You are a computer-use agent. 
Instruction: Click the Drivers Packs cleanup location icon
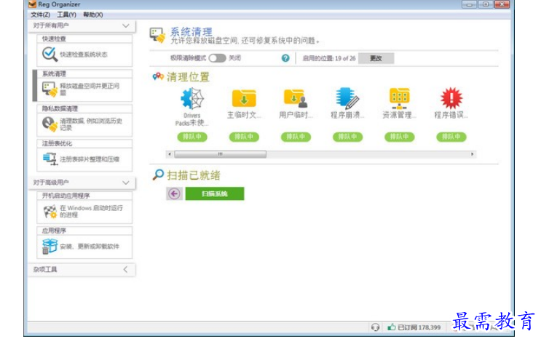coord(192,99)
